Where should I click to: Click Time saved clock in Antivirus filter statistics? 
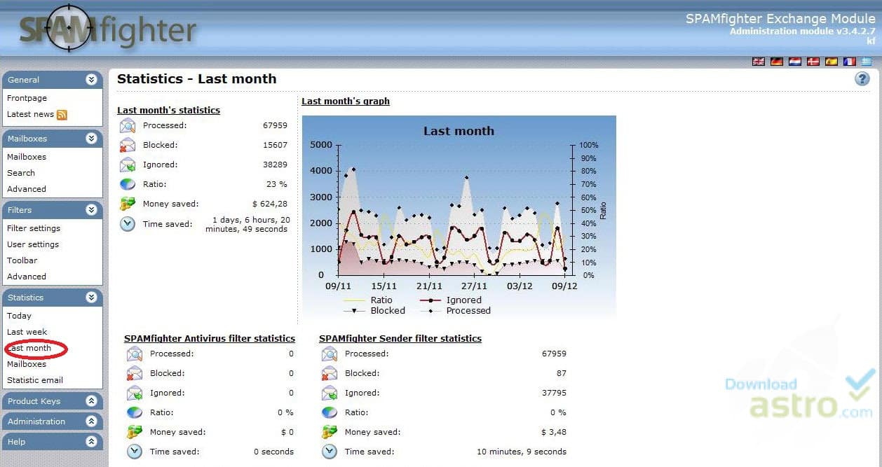click(134, 452)
